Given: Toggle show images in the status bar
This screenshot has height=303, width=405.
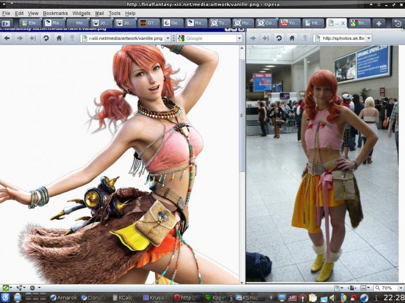Looking at the screenshot, I should pos(363,288).
